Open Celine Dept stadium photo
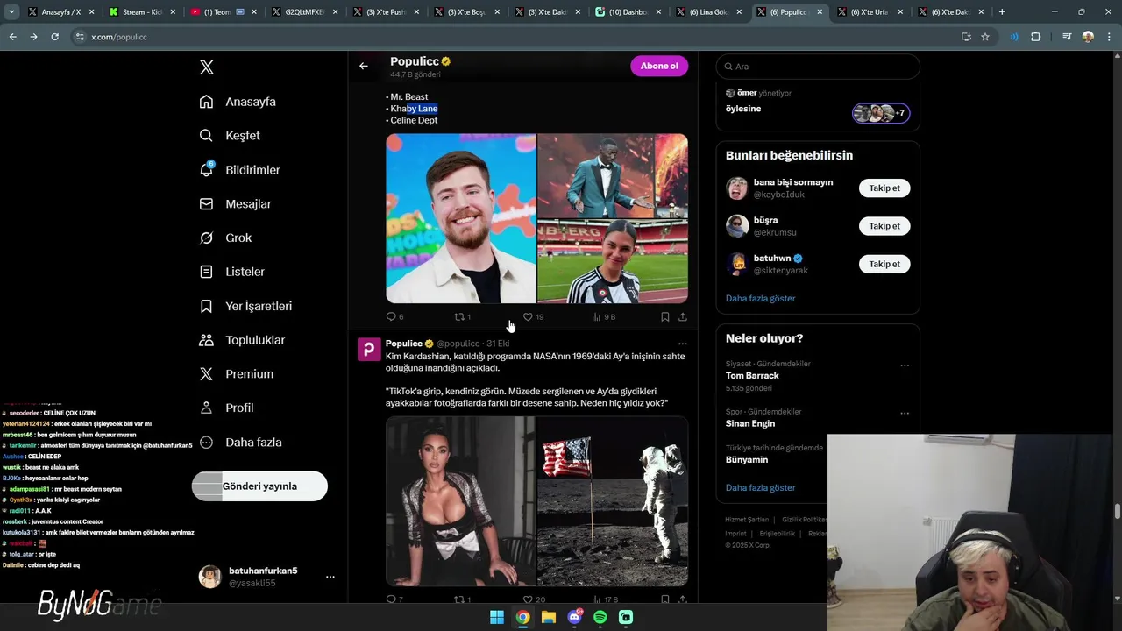Image resolution: width=1122 pixels, height=631 pixels. pos(613,261)
